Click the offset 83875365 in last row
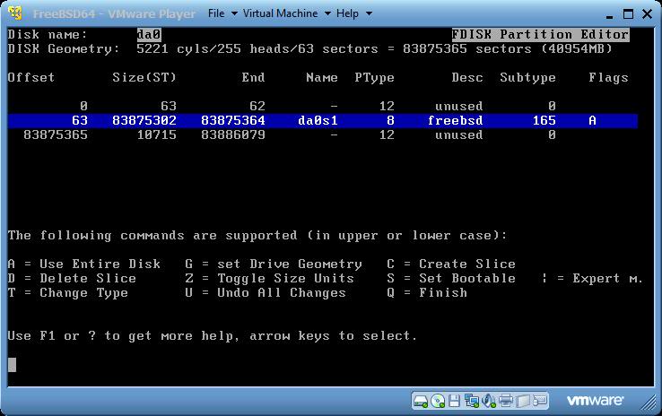Viewport: 662px width, 416px height. click(56, 135)
